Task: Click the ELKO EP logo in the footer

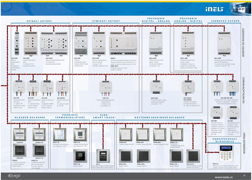Action: (14, 176)
